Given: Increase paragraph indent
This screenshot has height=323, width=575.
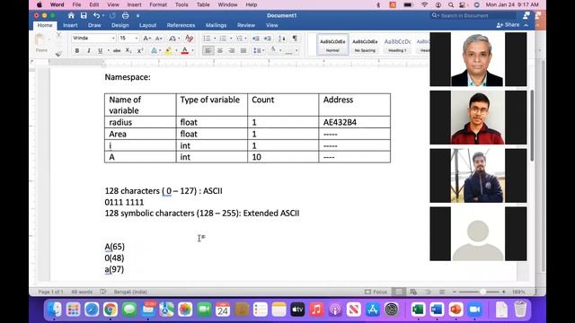Looking at the screenshot, I should point(268,39).
